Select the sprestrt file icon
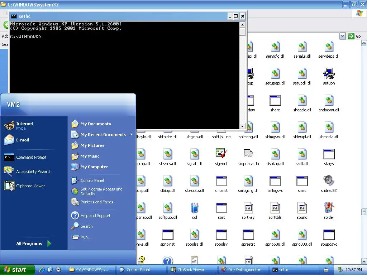The width and height of the screenshot is (367, 275). click(248, 235)
